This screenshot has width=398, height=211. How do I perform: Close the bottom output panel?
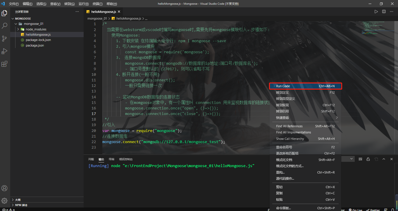coord(391,159)
